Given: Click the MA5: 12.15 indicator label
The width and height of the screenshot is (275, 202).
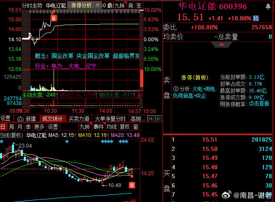Looking at the screenshot, I should pos(62,135).
